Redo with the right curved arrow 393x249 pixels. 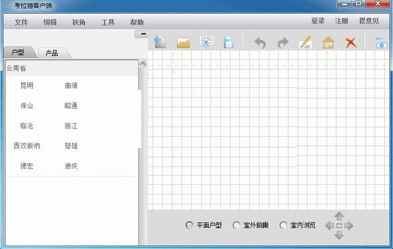click(283, 43)
